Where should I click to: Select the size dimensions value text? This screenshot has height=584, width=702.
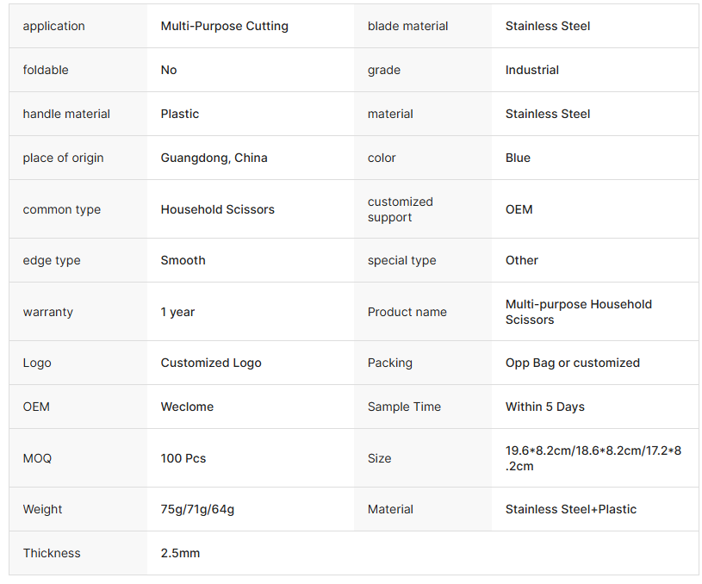(593, 458)
